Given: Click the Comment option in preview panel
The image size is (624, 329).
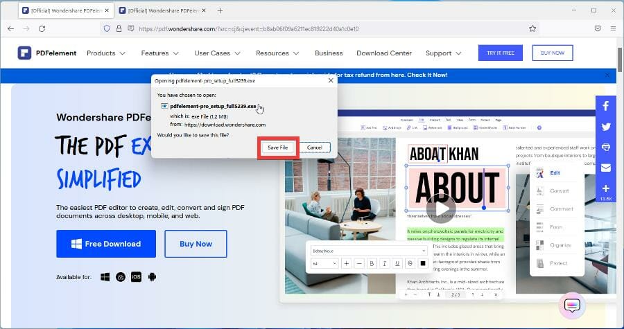Looking at the screenshot, I should 561,208.
